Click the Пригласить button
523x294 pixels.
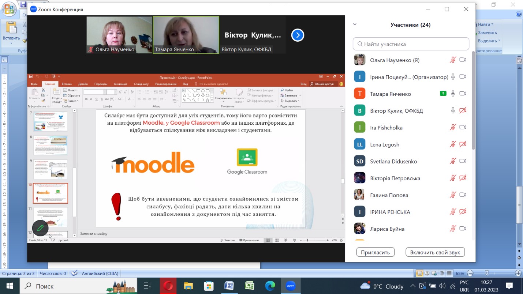(x=375, y=252)
